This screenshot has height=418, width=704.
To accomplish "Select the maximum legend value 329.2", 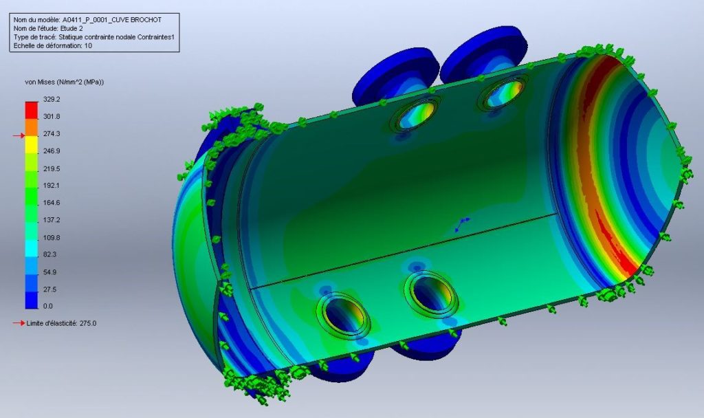I will point(52,99).
